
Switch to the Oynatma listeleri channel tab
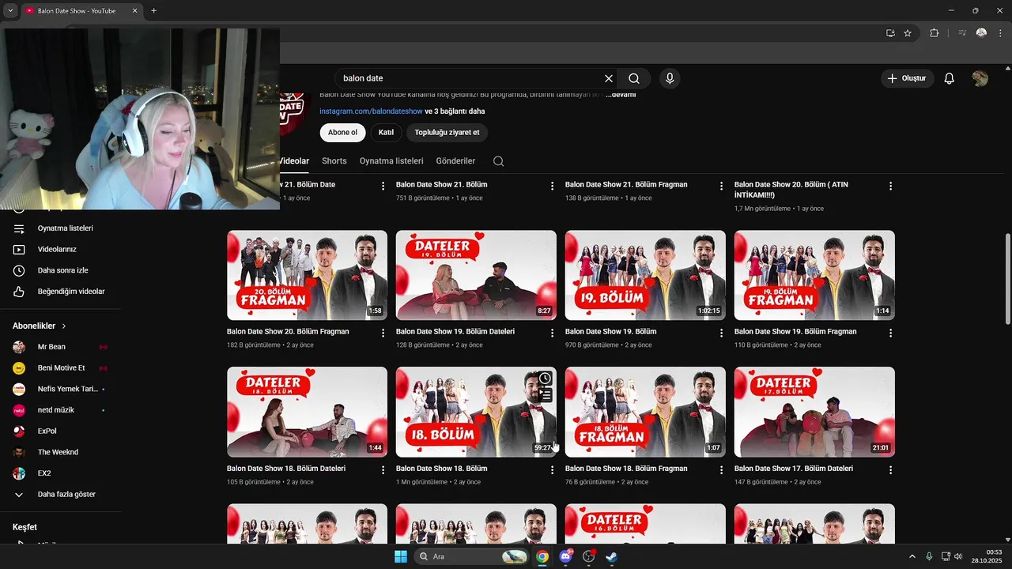coord(391,161)
